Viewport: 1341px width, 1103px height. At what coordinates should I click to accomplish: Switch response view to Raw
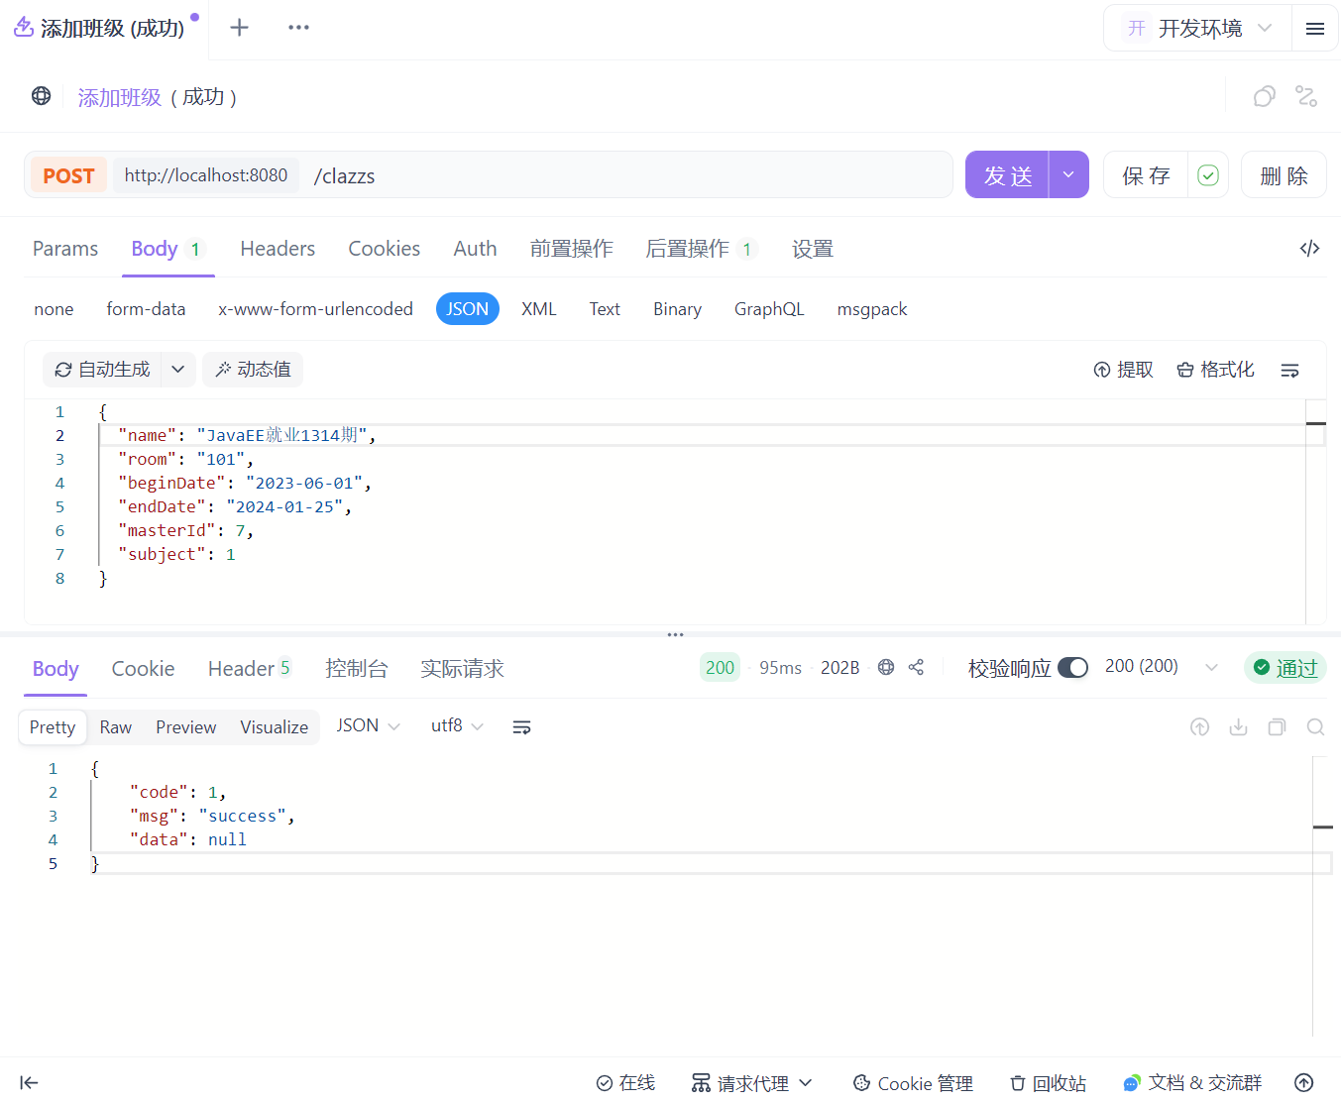(115, 727)
